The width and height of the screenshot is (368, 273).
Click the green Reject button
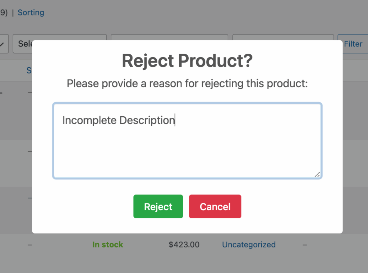158,206
